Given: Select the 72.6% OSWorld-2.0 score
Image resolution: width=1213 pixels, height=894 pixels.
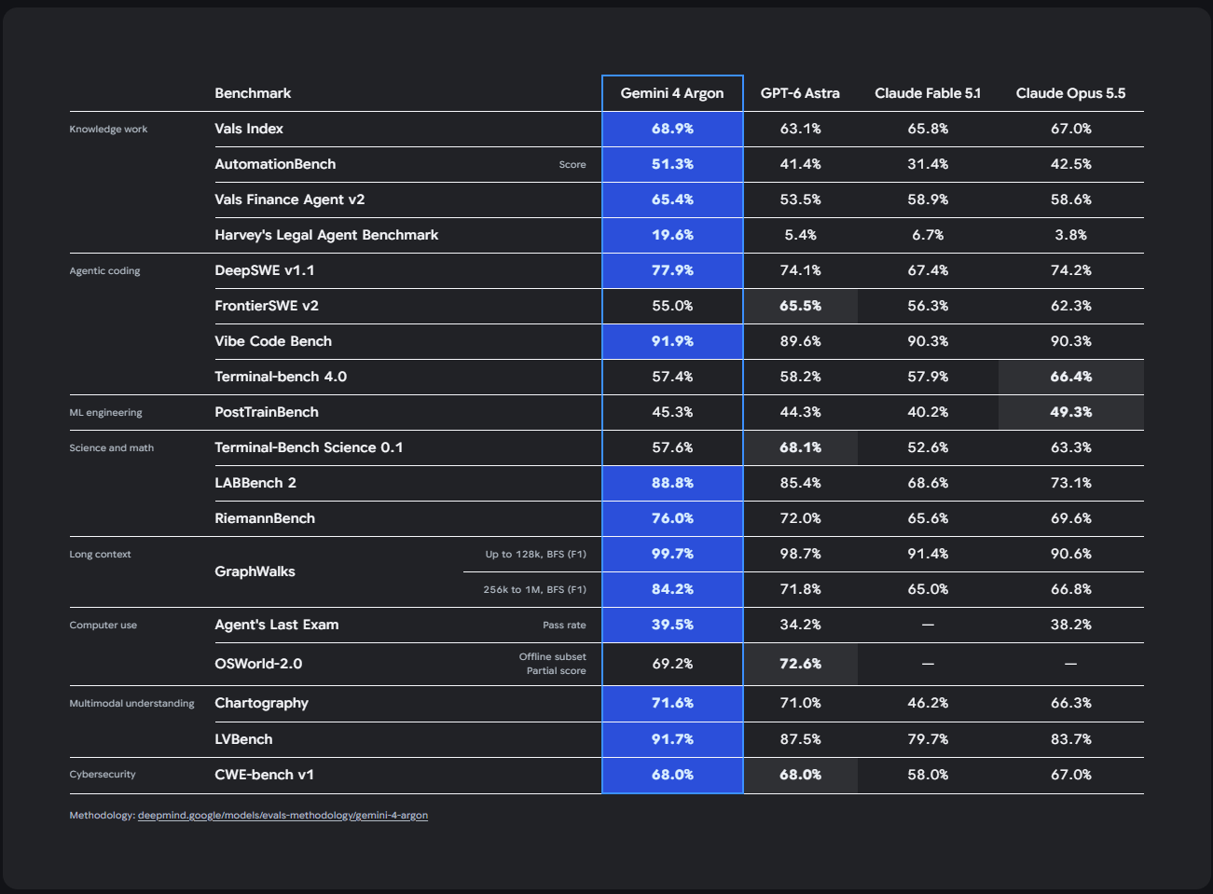Looking at the screenshot, I should [x=800, y=664].
